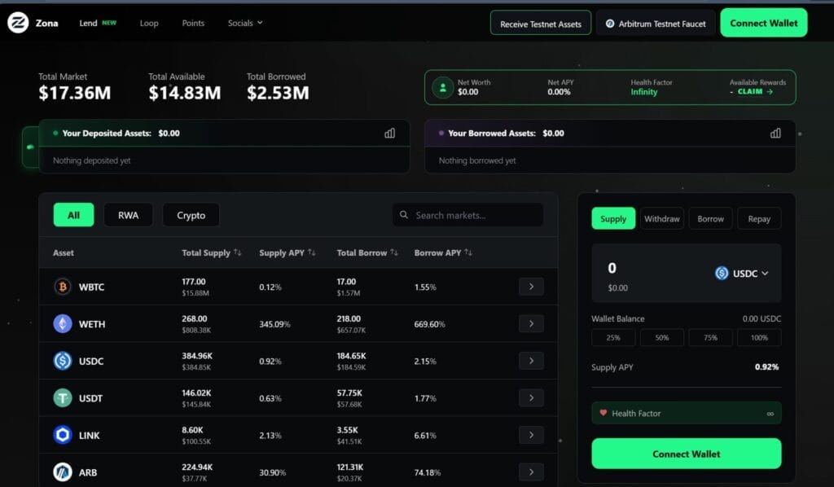
Task: Sort by Borrow APY arrows icon
Action: coord(468,252)
